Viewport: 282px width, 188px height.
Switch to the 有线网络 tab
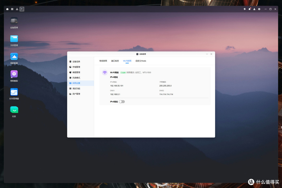(x=103, y=61)
